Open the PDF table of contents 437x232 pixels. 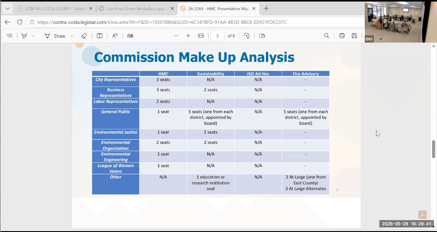tap(9, 36)
